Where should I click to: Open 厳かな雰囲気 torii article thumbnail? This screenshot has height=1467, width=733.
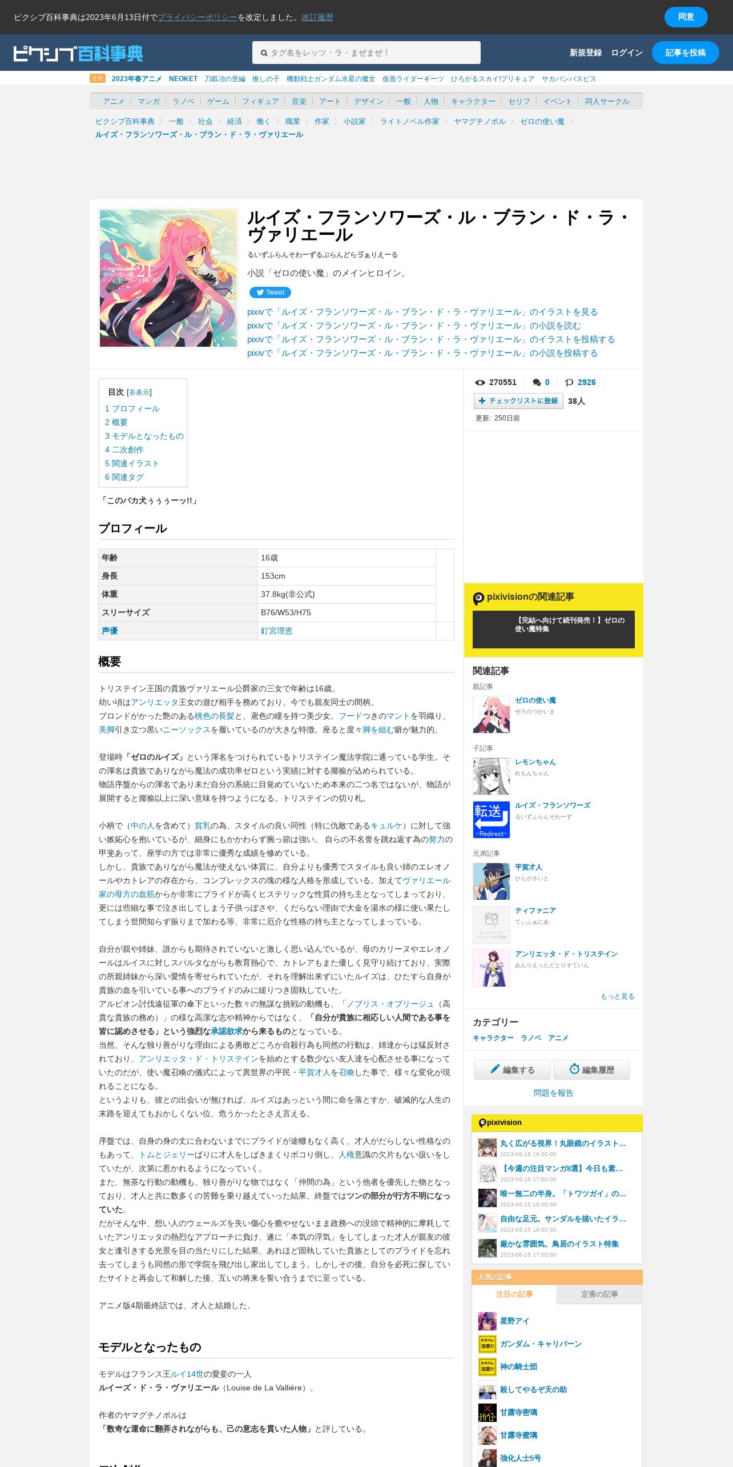click(487, 1248)
